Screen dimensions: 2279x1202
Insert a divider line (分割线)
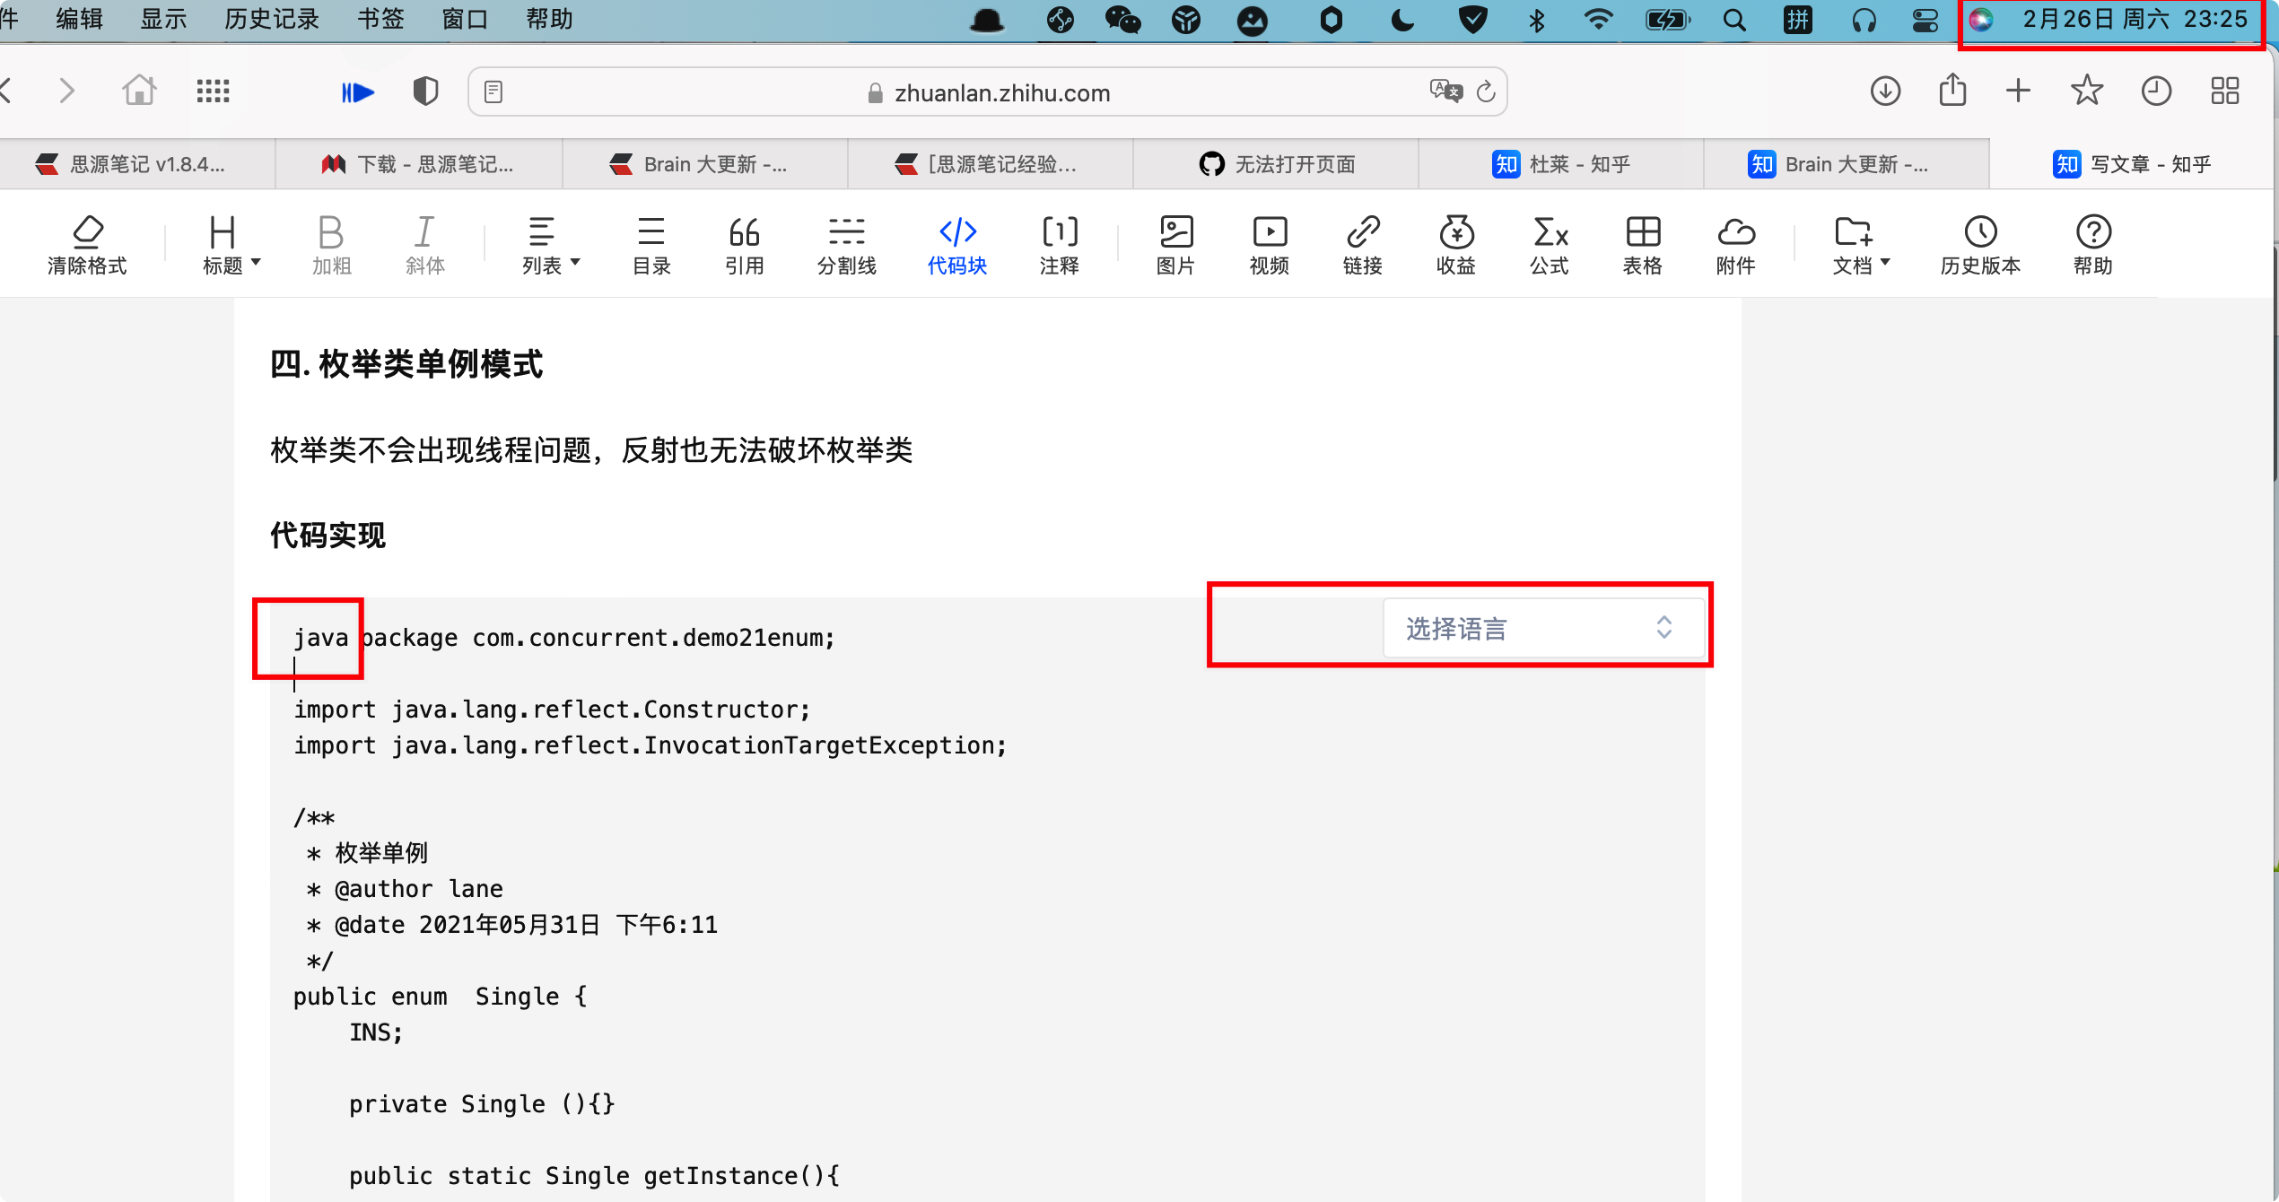pos(846,244)
